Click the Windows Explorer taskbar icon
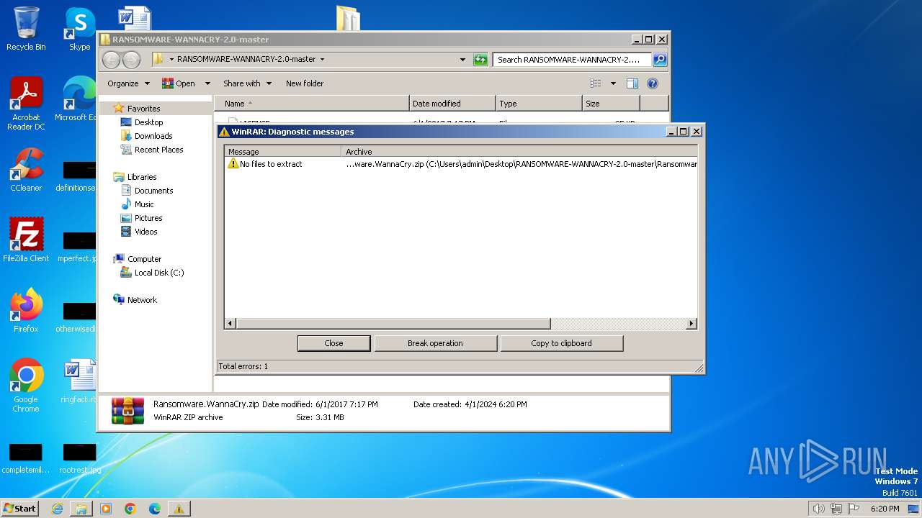This screenshot has height=518, width=922. click(x=81, y=509)
